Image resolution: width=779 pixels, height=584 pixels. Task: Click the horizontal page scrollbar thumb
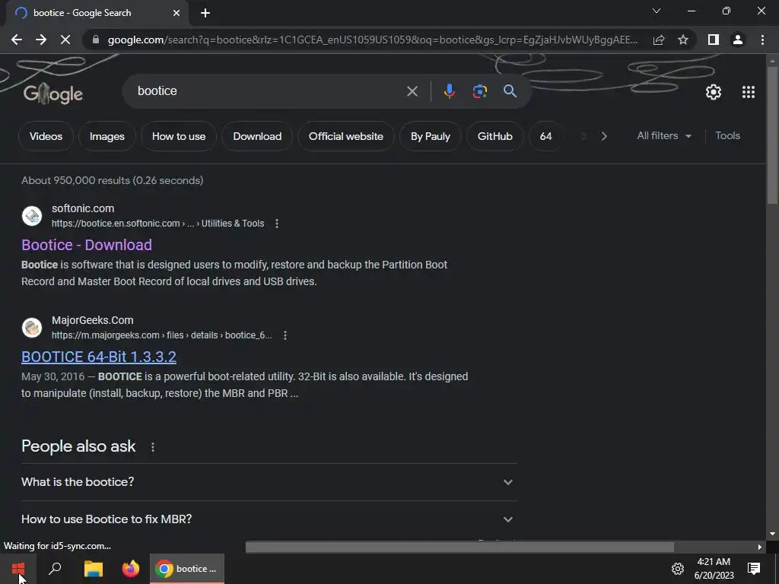pos(459,547)
